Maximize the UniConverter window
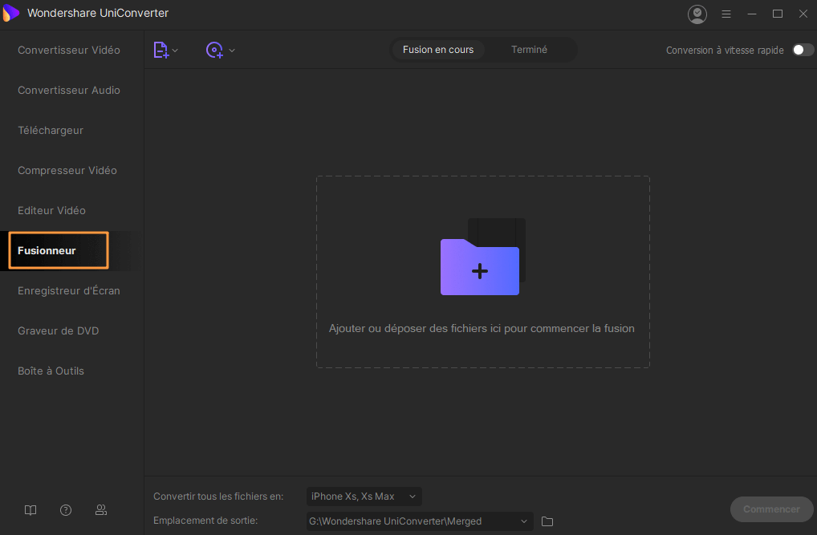The height and width of the screenshot is (535, 817). click(778, 14)
